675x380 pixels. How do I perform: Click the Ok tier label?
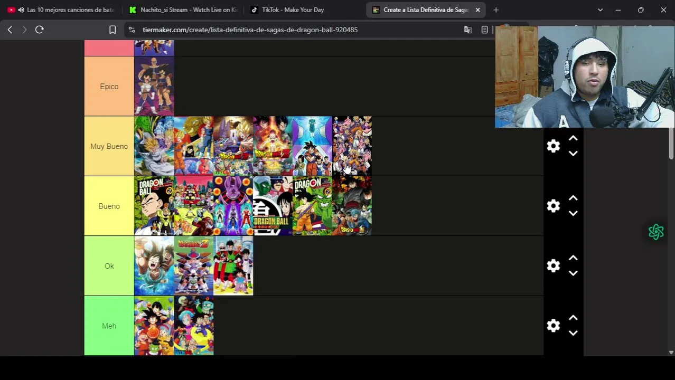[x=109, y=266]
